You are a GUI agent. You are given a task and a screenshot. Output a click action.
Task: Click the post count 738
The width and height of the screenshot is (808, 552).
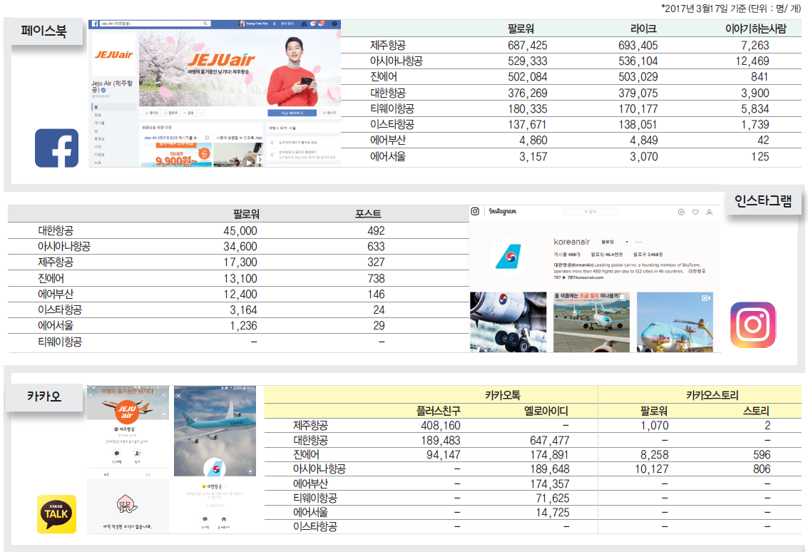376,279
